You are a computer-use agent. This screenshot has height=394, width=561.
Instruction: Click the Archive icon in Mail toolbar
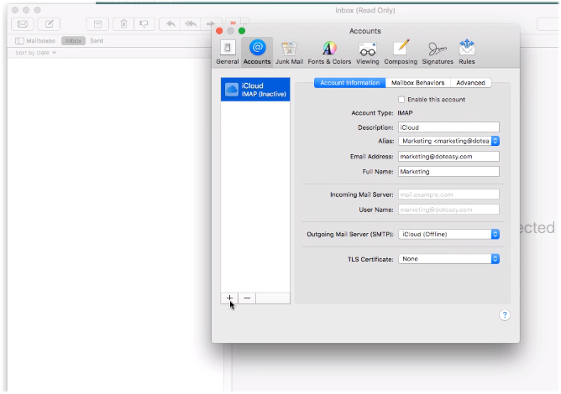pos(97,24)
